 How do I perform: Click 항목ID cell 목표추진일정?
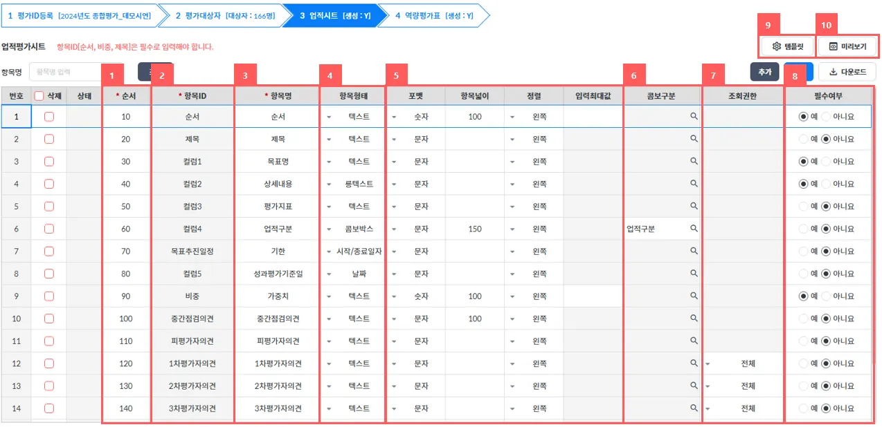click(192, 252)
